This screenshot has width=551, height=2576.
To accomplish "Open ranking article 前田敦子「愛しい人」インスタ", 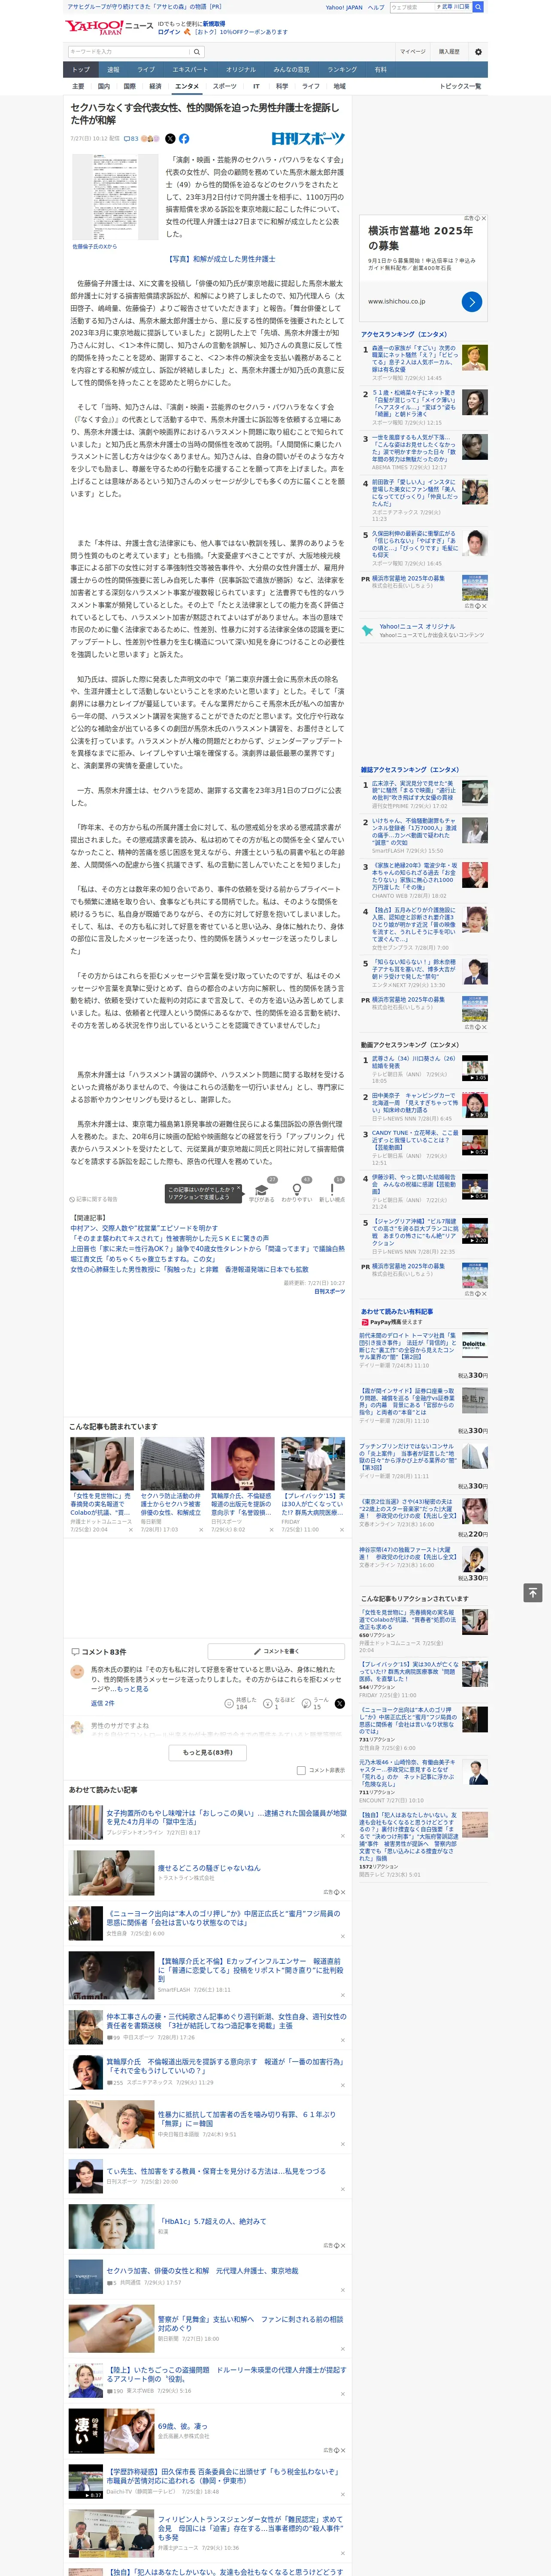I will pyautogui.click(x=414, y=492).
